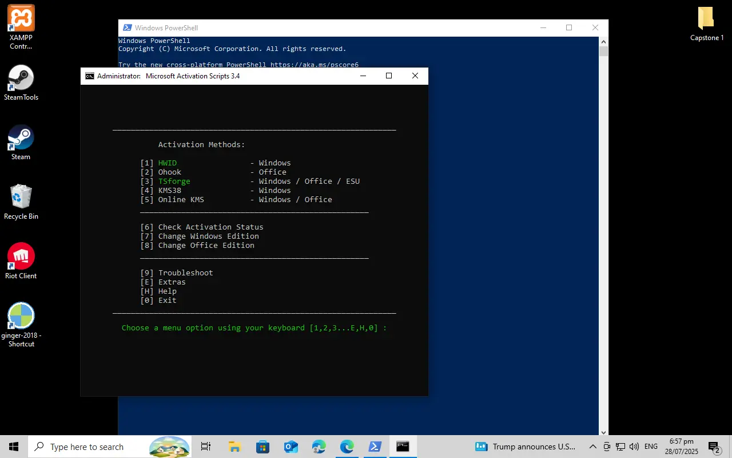Minimize the Microsoft Activation Scripts window
Viewport: 732px width, 458px height.
click(363, 76)
